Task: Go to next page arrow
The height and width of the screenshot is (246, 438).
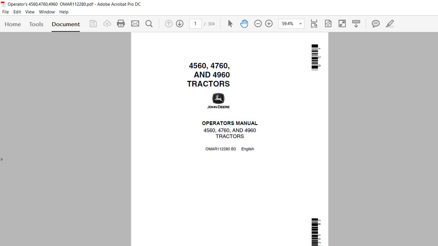Action: (x=180, y=24)
